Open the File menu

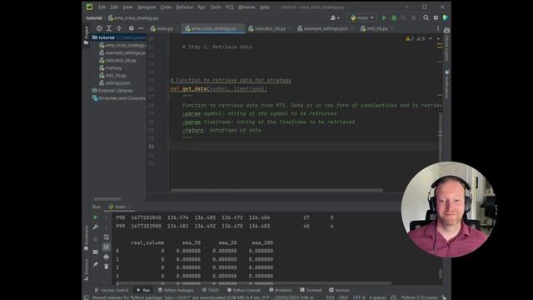click(x=102, y=7)
